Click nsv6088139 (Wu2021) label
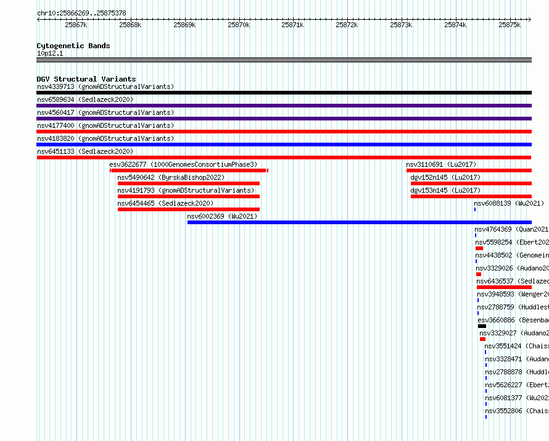The image size is (549, 441). pyautogui.click(x=509, y=203)
